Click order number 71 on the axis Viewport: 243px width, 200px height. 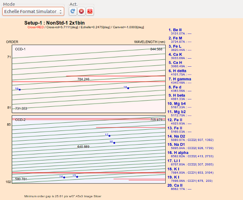click(x=9, y=57)
